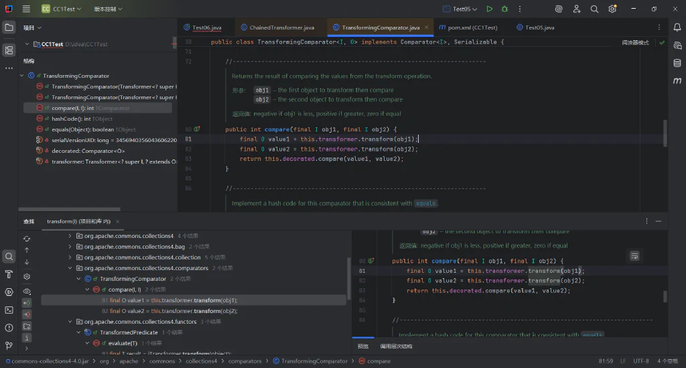Click the editor vertical scrollbar thumb
This screenshot has height=368, width=686.
(x=665, y=133)
